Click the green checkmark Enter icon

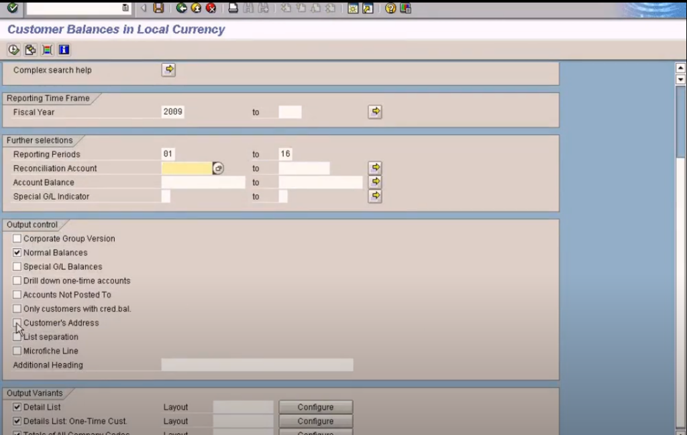click(x=13, y=8)
